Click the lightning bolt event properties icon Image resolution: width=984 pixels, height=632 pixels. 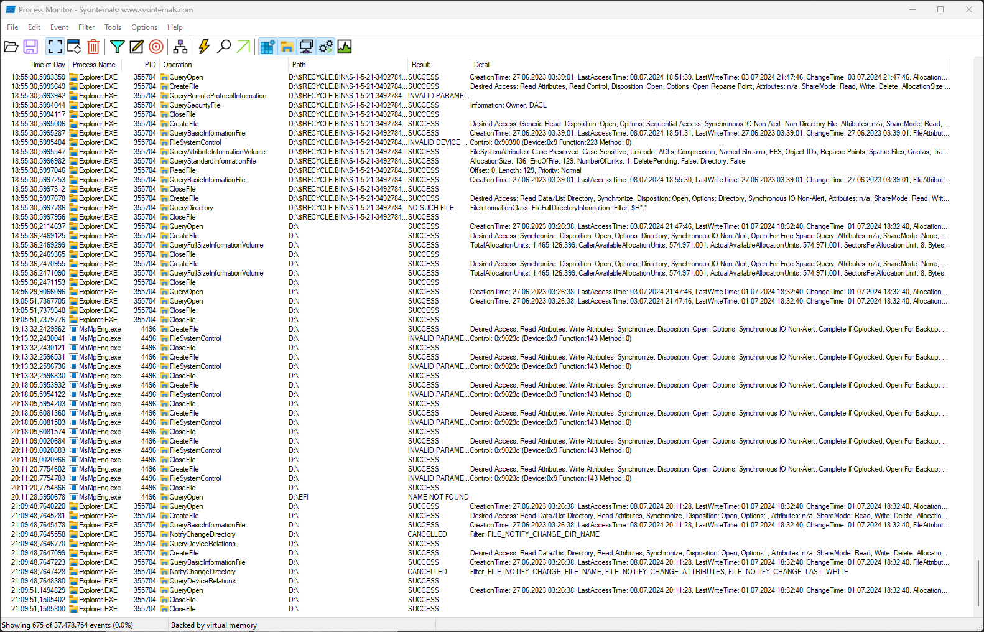204,47
